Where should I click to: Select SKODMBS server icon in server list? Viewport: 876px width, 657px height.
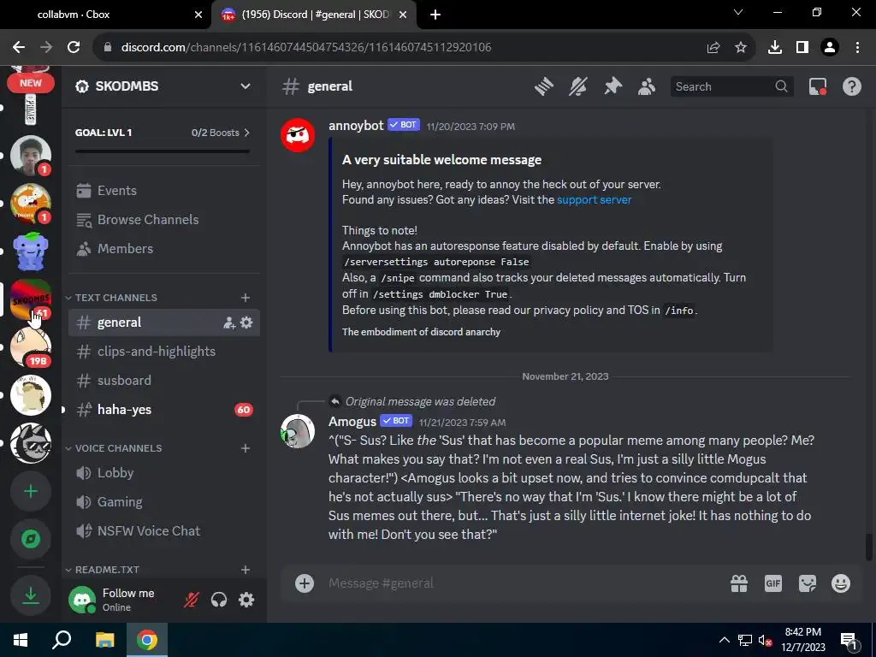tap(31, 299)
